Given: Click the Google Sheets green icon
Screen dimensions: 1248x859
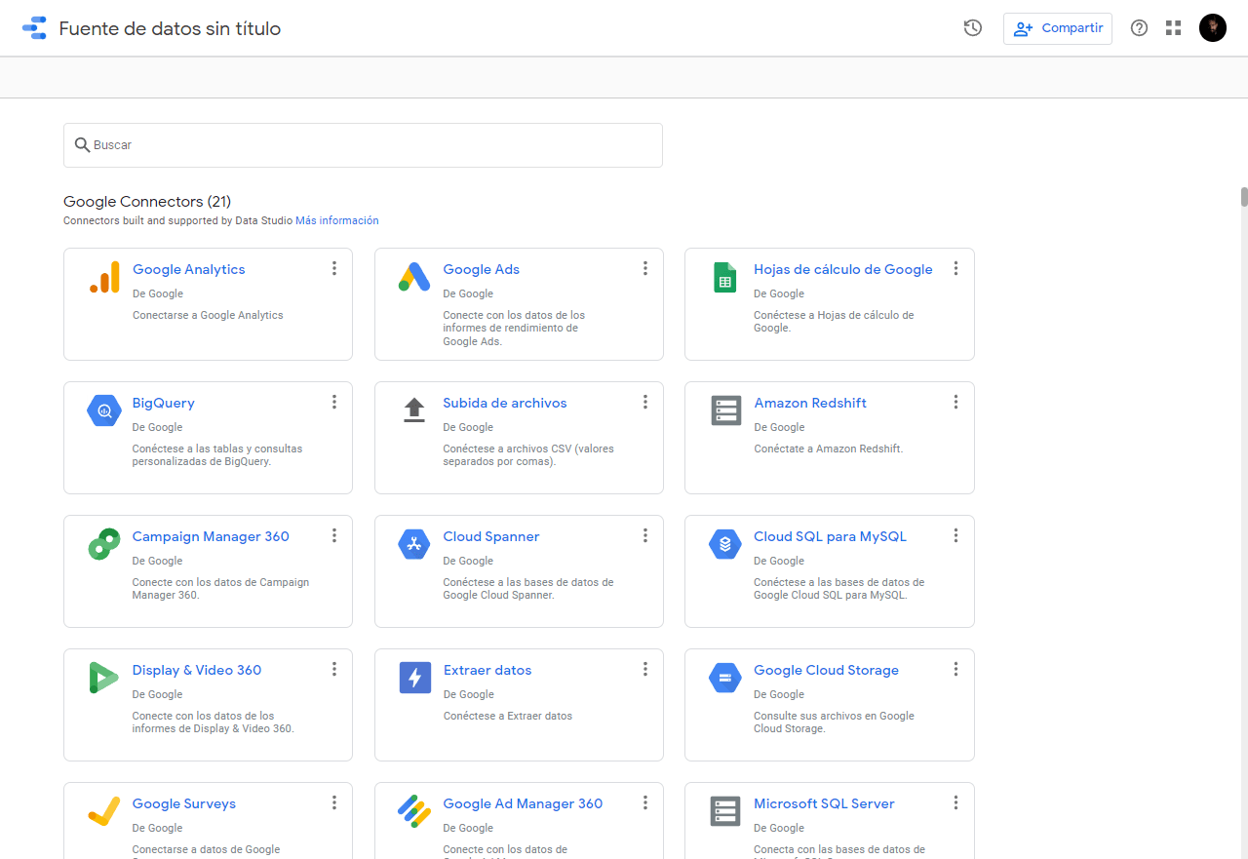Looking at the screenshot, I should pos(724,277).
